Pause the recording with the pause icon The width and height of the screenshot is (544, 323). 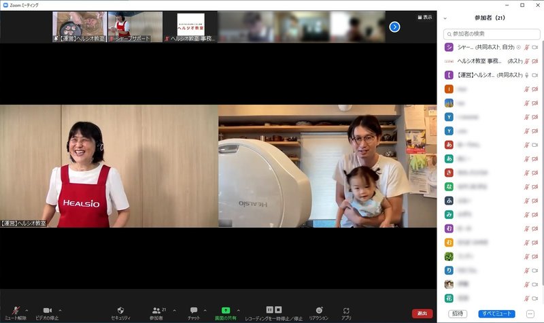[x=269, y=309]
